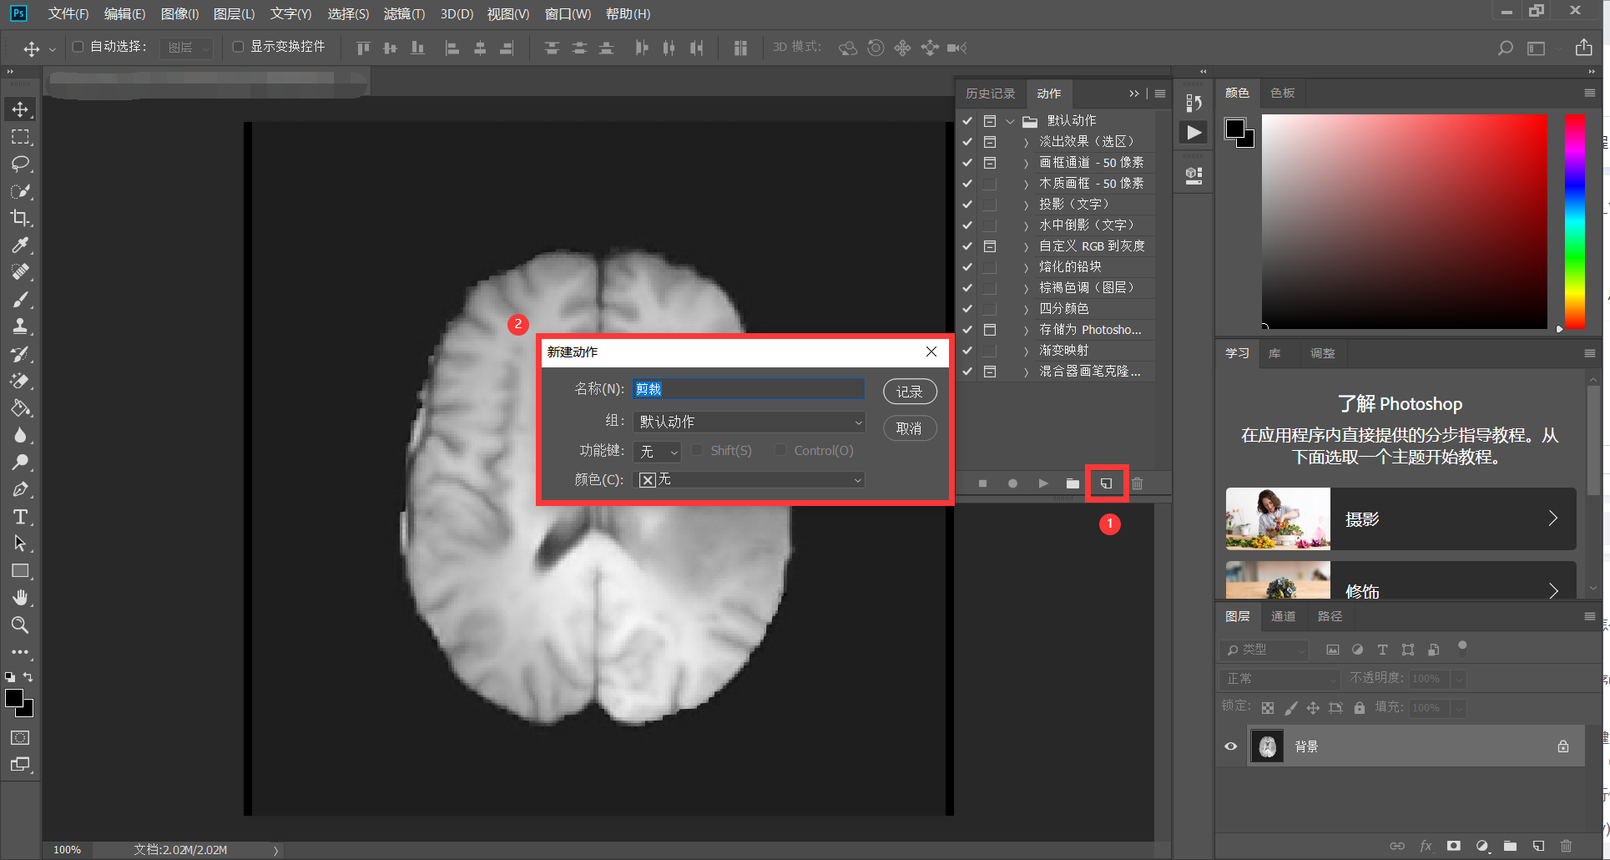Image resolution: width=1610 pixels, height=860 pixels.
Task: Click the delete action trash icon
Action: tap(1137, 483)
